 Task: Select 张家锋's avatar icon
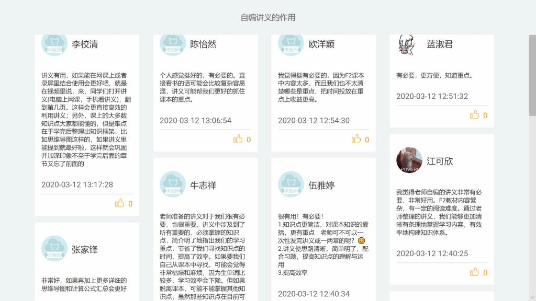[54, 249]
